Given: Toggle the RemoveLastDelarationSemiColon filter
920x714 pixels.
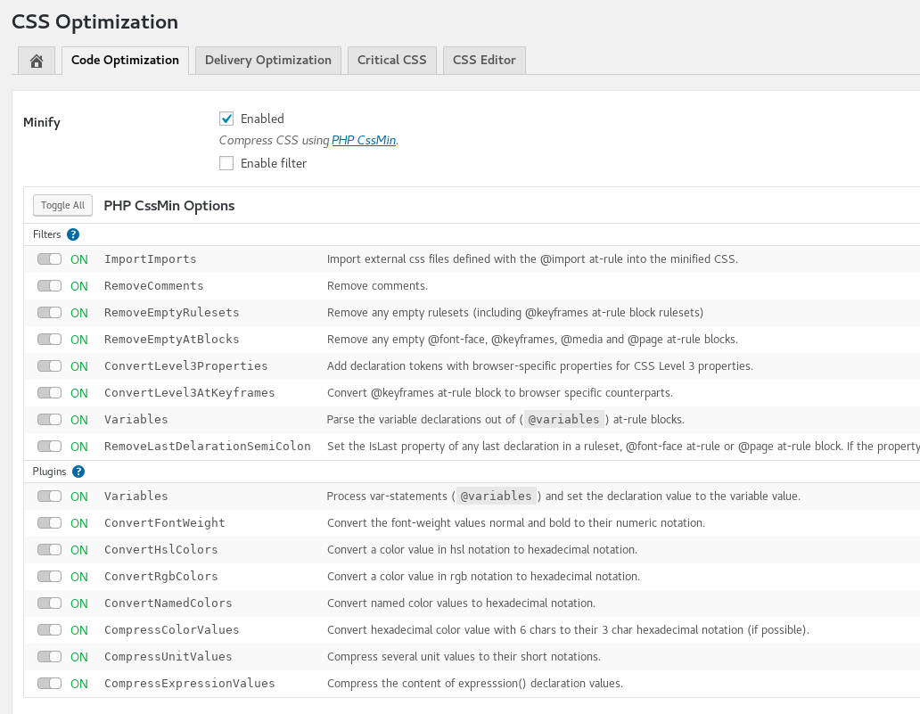Looking at the screenshot, I should pos(49,444).
